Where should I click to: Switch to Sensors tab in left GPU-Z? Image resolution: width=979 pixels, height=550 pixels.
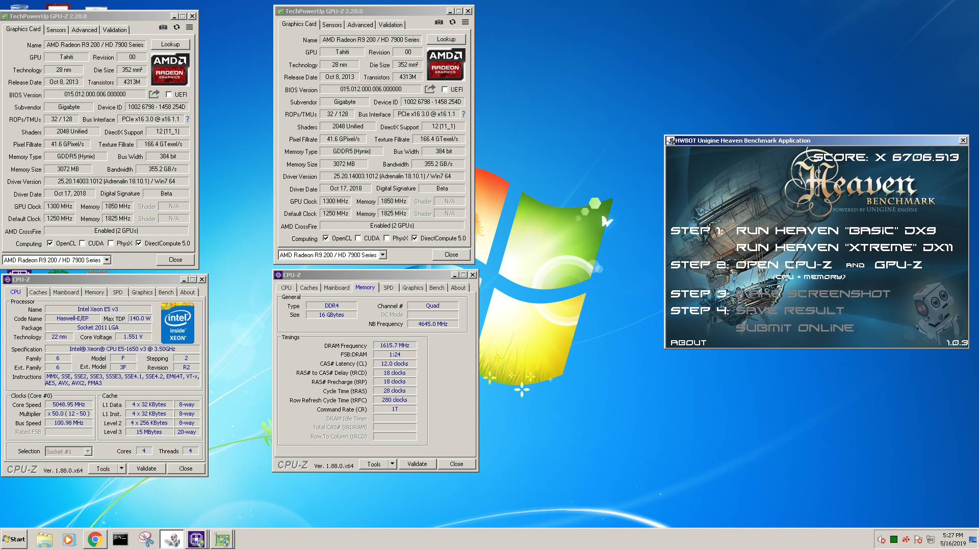tap(56, 30)
